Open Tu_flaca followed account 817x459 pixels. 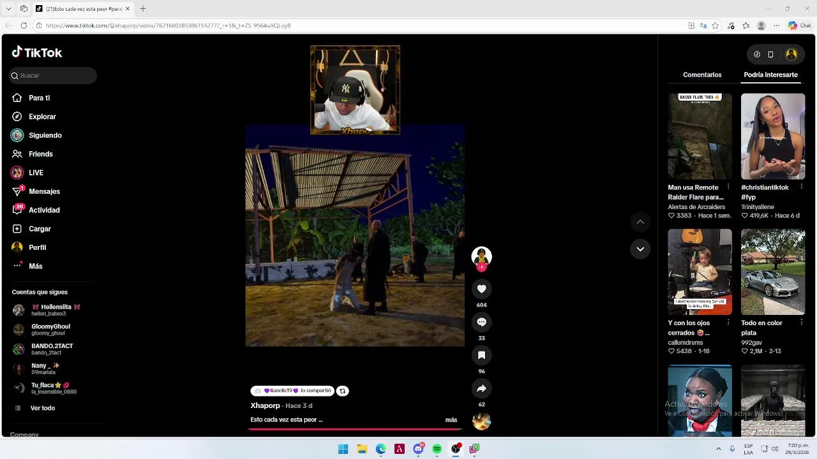tap(45, 388)
